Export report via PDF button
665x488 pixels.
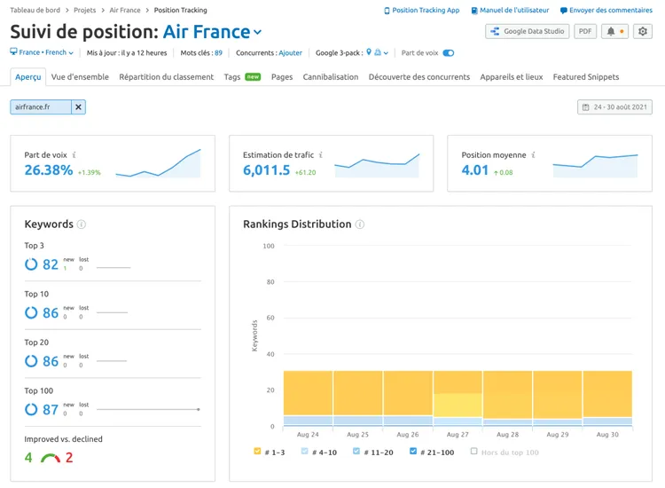pyautogui.click(x=585, y=31)
